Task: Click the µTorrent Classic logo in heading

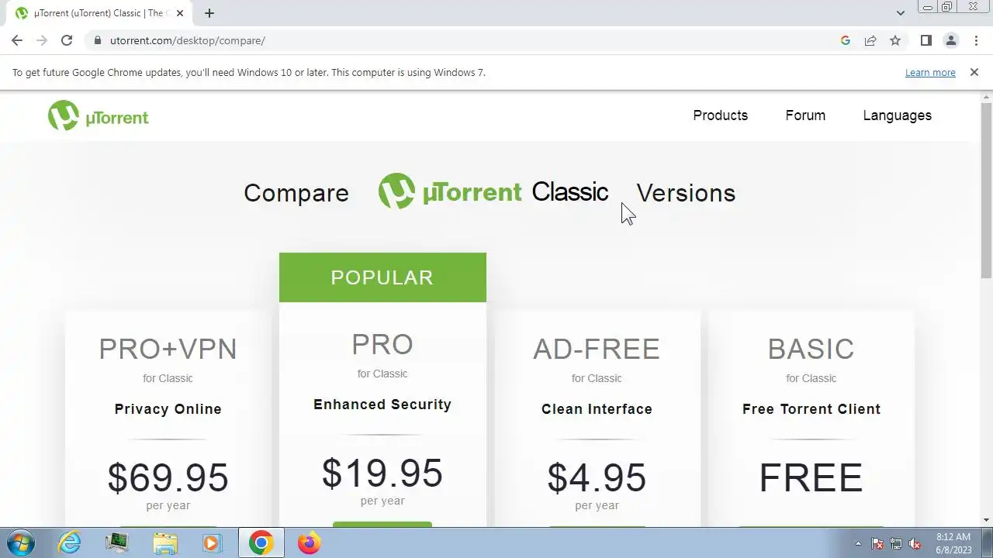Action: pyautogui.click(x=493, y=191)
